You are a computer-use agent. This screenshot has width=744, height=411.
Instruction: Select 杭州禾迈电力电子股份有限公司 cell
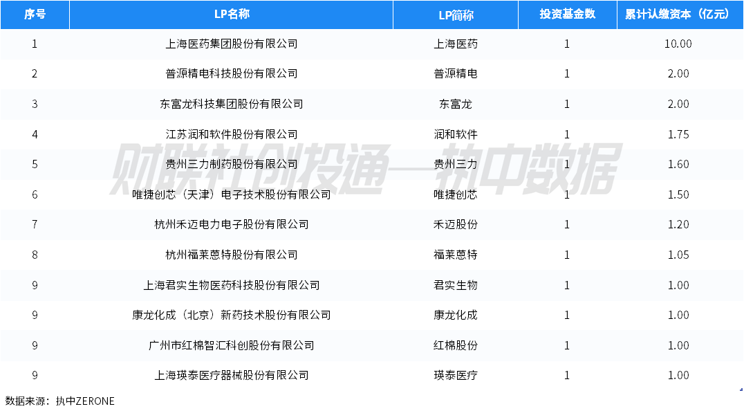232,225
